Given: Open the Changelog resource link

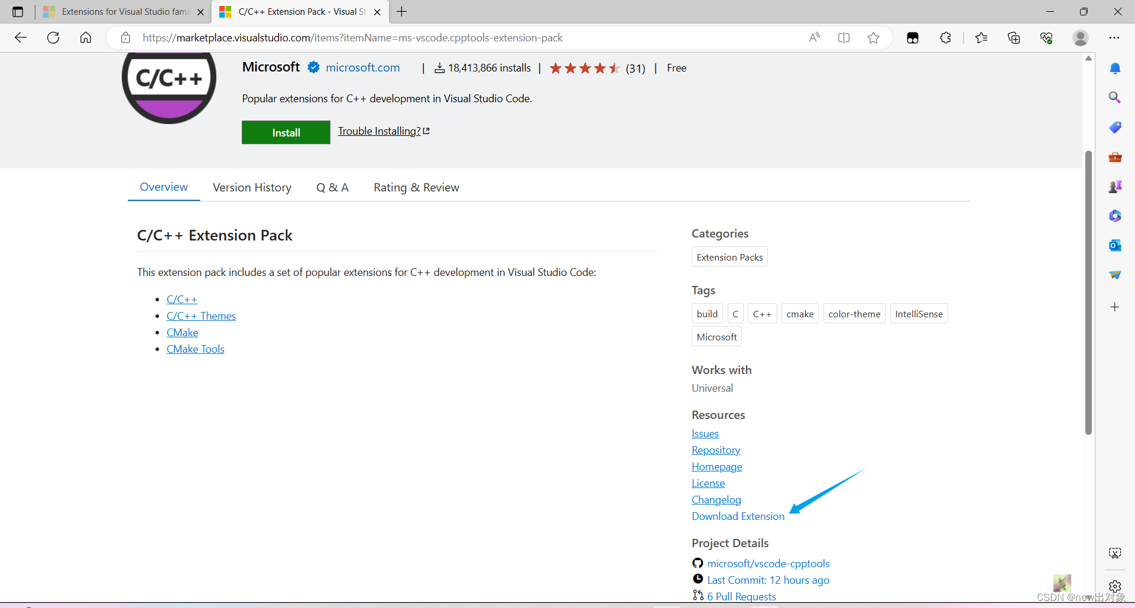Looking at the screenshot, I should (x=716, y=500).
